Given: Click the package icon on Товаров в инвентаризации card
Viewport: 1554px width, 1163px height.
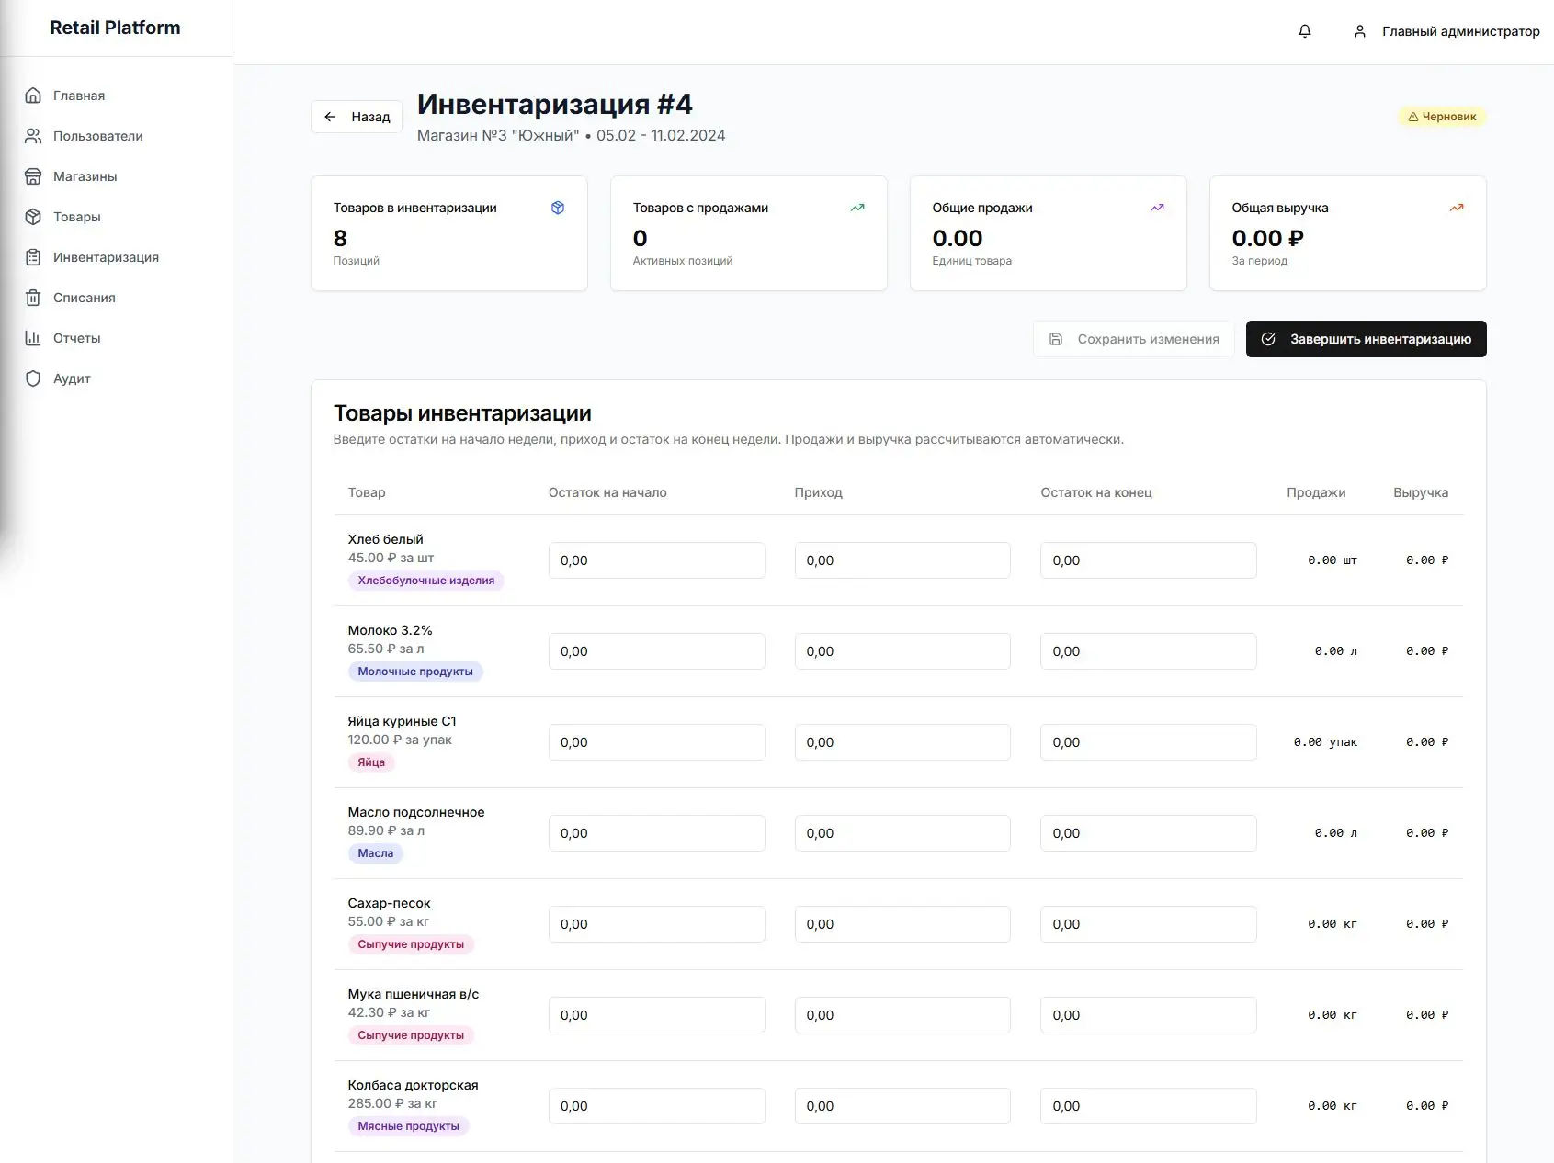Looking at the screenshot, I should (x=558, y=208).
